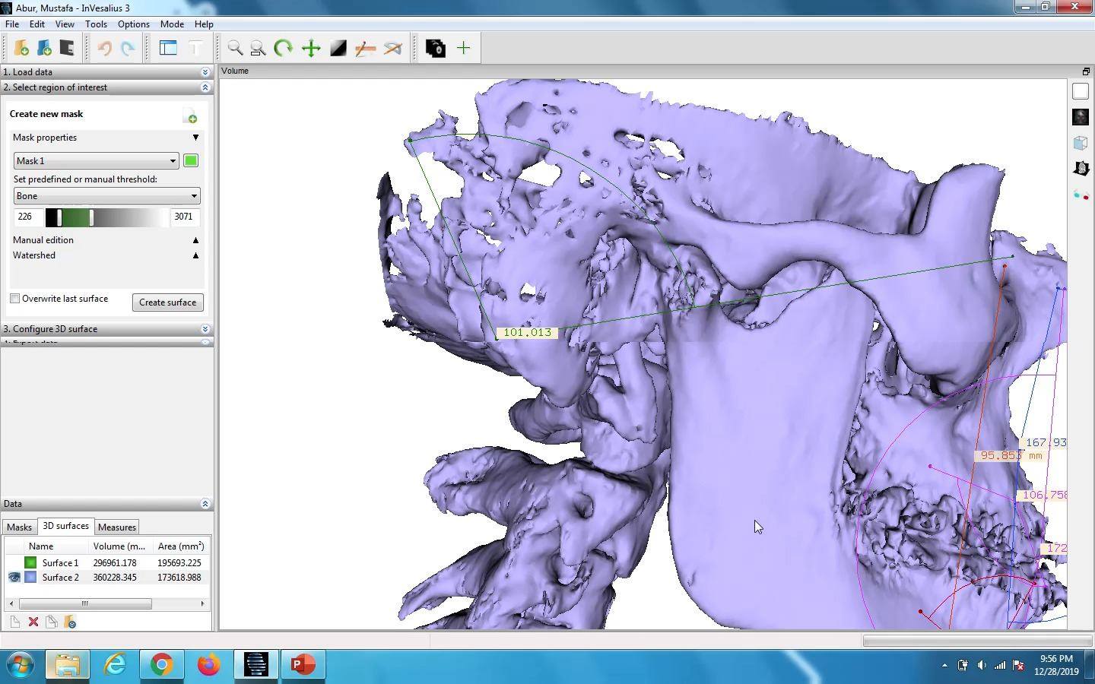Click the Create surface button
Viewport: 1095px width, 684px height.
coord(167,302)
